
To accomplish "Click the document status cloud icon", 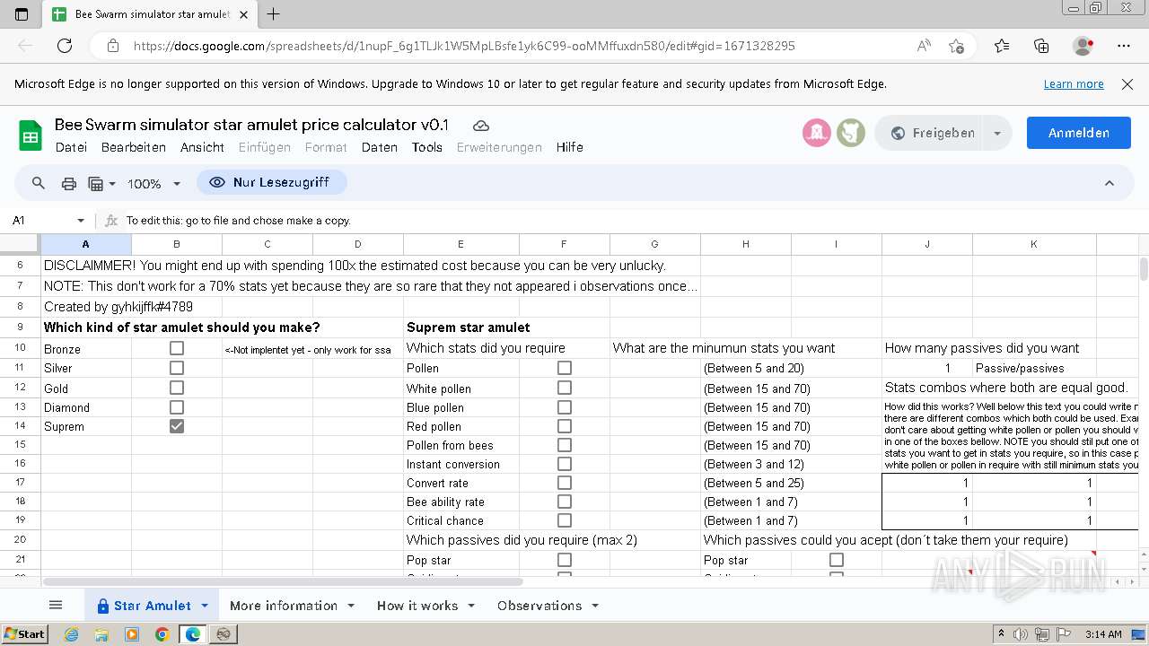I will pos(481,126).
